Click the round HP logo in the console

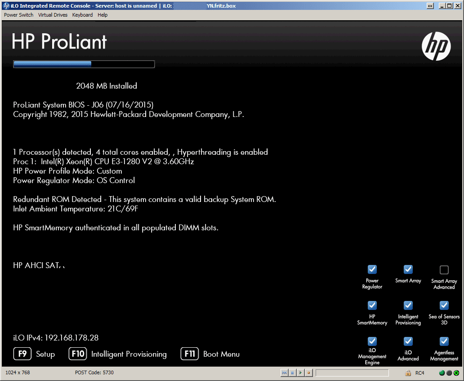click(x=436, y=46)
